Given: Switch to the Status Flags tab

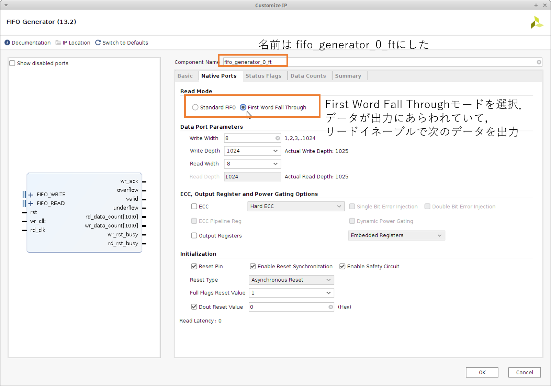Looking at the screenshot, I should coord(263,76).
